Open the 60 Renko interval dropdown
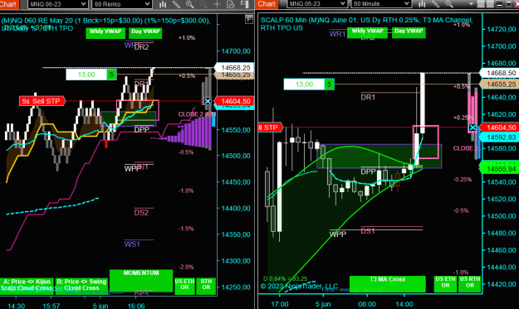The width and height of the screenshot is (519, 309). point(121,4)
